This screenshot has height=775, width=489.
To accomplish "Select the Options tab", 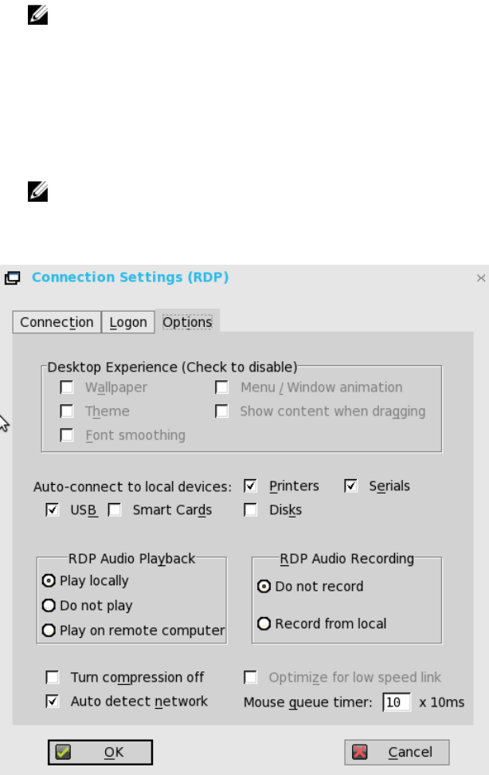I will pos(187,322).
